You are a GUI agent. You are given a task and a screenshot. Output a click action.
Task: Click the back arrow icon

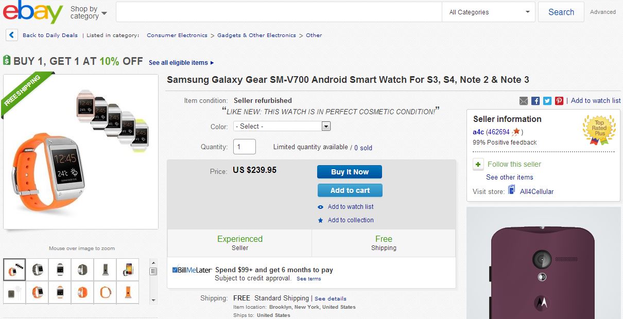tap(12, 35)
